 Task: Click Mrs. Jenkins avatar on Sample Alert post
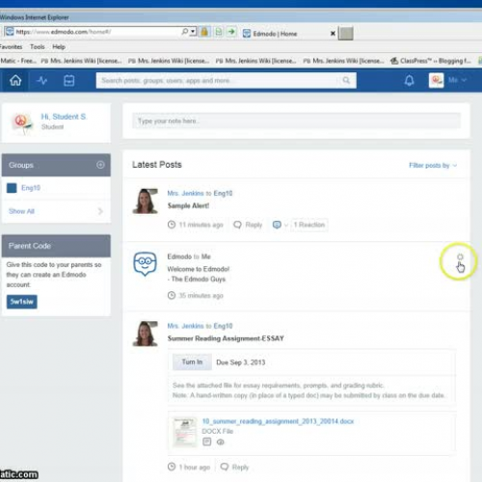[x=146, y=201]
